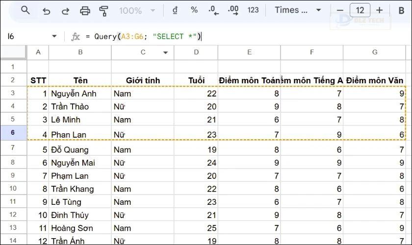Decrease decimal places
412x245 pixels.
click(x=214, y=10)
